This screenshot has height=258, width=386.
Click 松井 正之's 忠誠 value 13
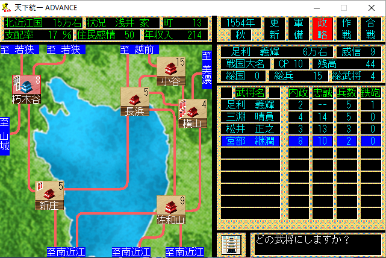[323, 129]
